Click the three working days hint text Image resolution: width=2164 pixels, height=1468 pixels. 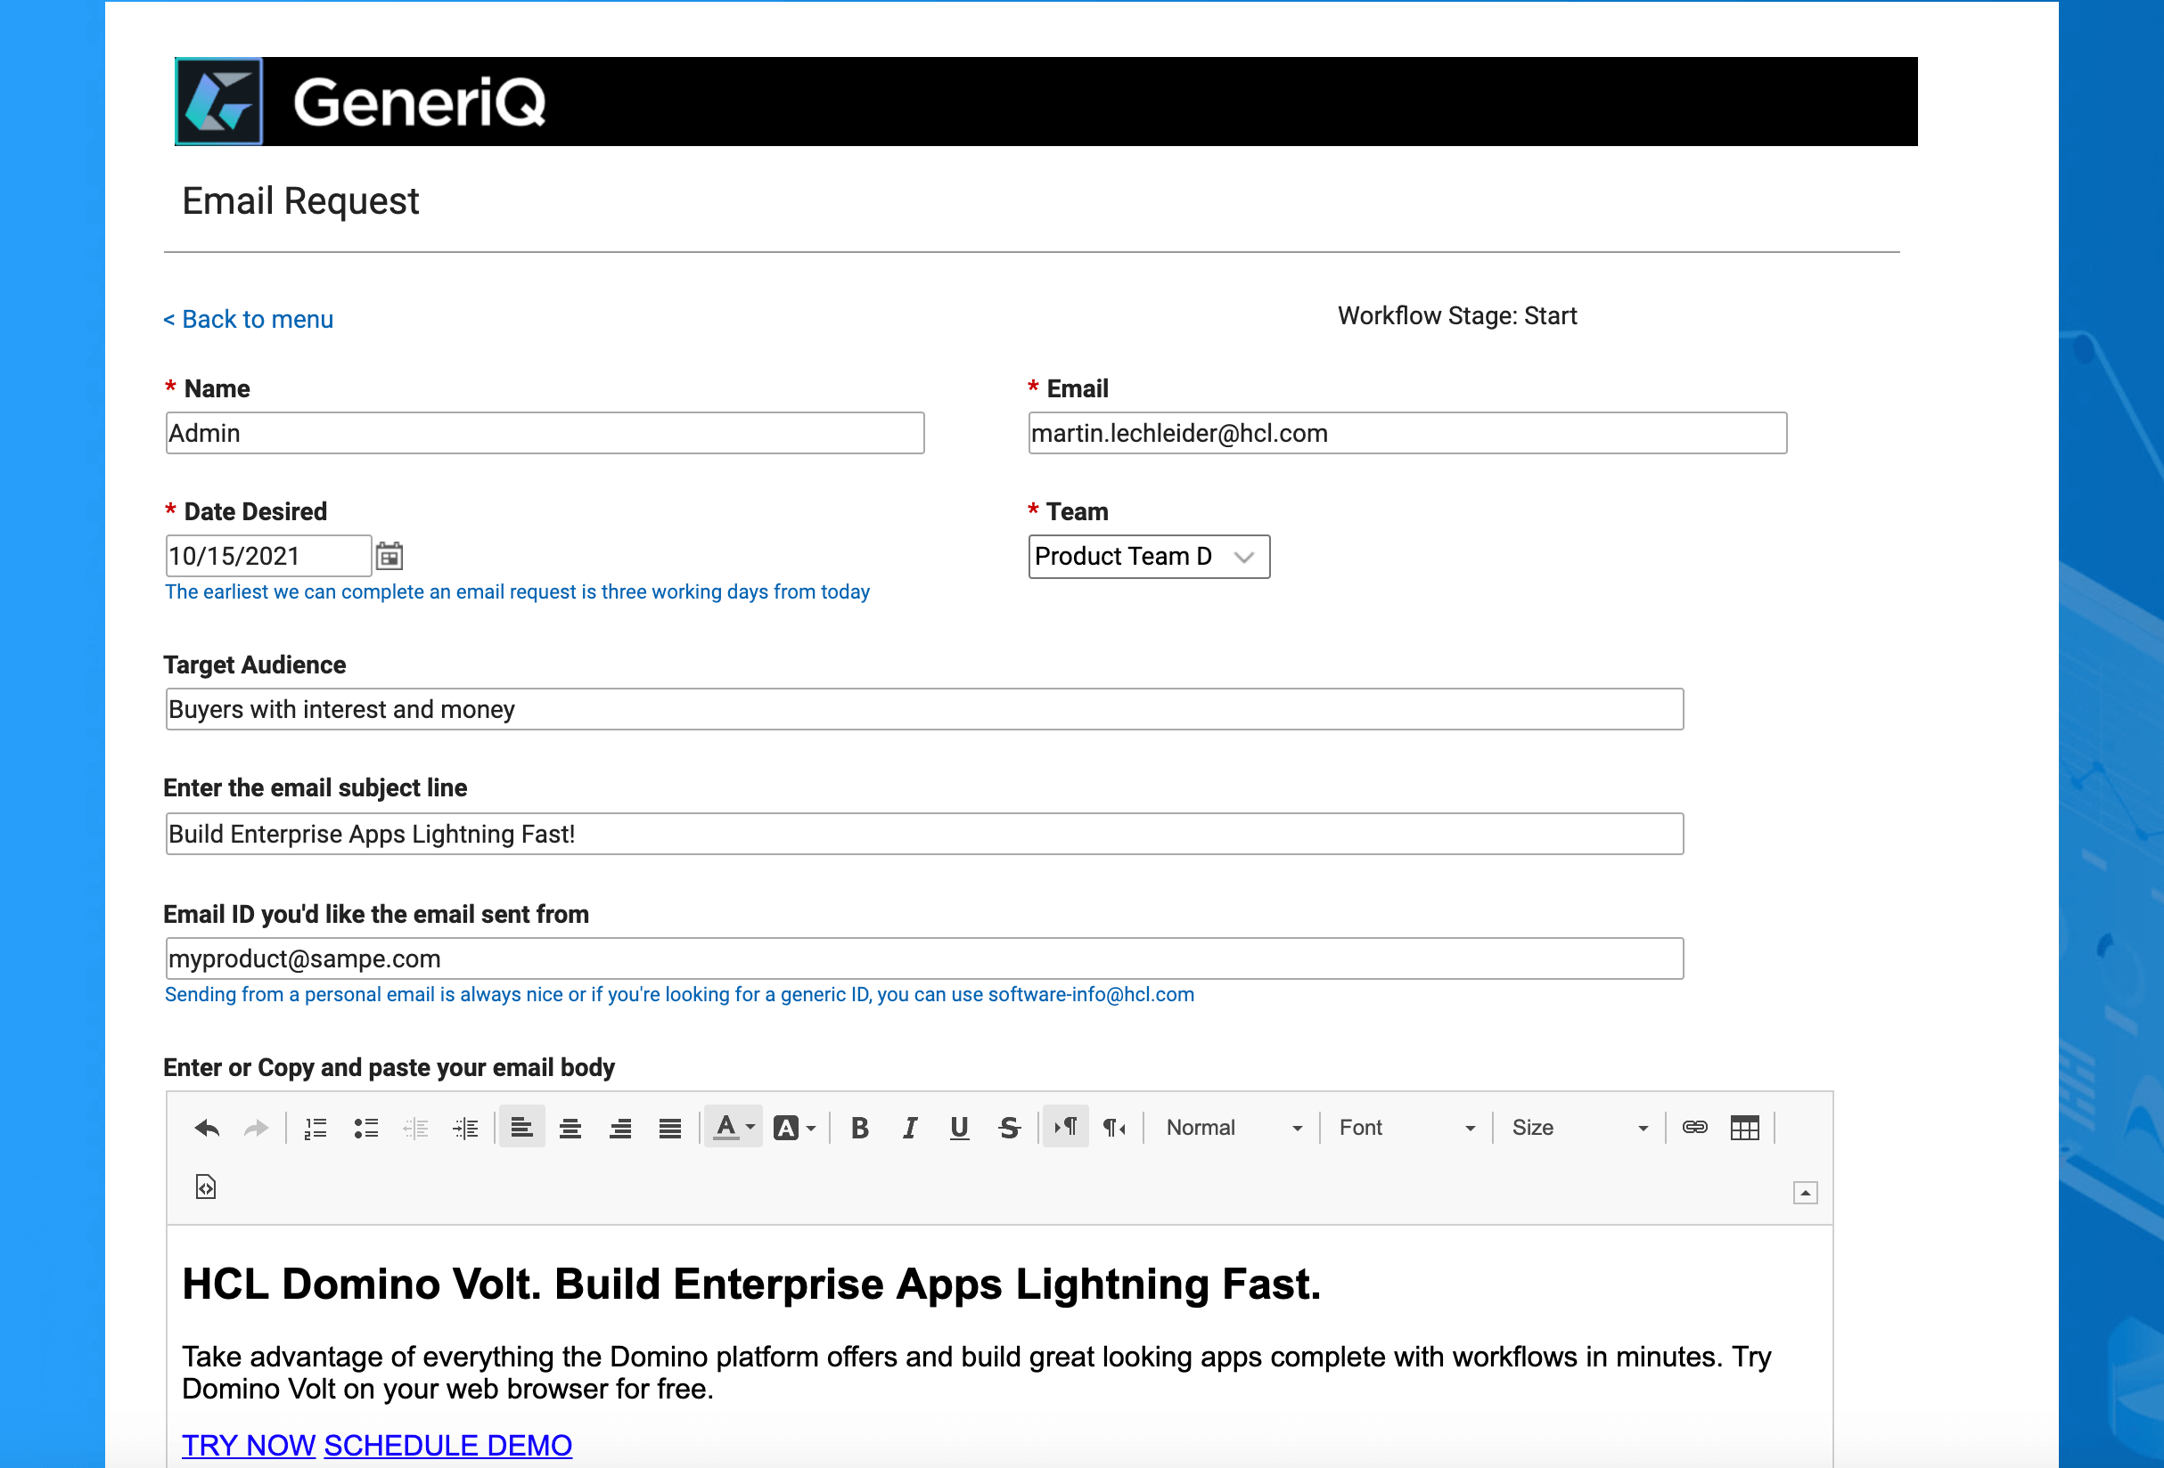coord(518,592)
